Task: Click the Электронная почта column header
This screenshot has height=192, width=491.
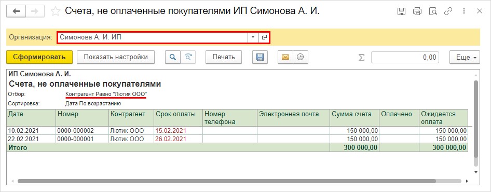Action: [293, 118]
